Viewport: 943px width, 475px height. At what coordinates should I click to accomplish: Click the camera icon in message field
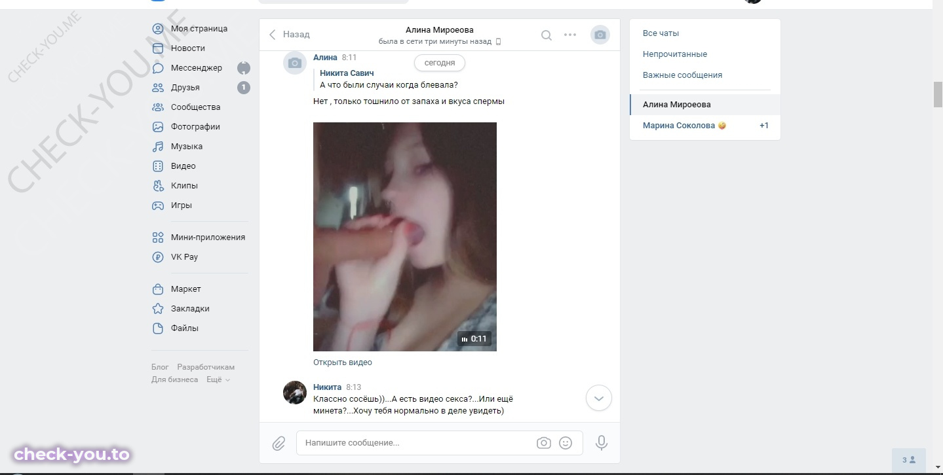click(x=544, y=443)
